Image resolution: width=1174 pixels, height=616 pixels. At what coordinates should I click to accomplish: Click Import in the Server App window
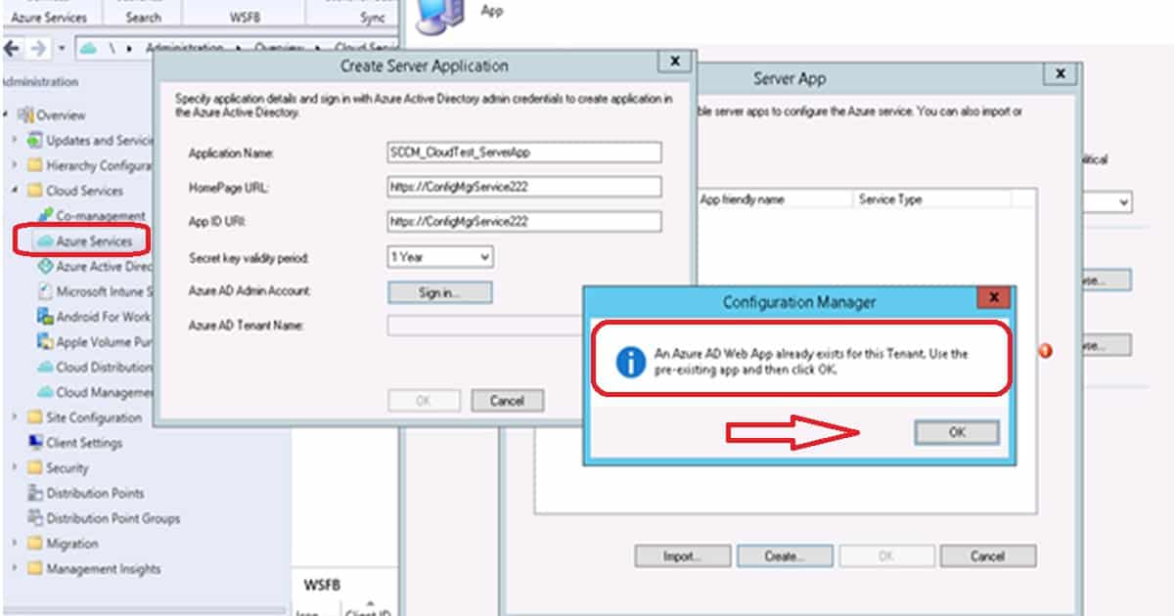tap(683, 556)
